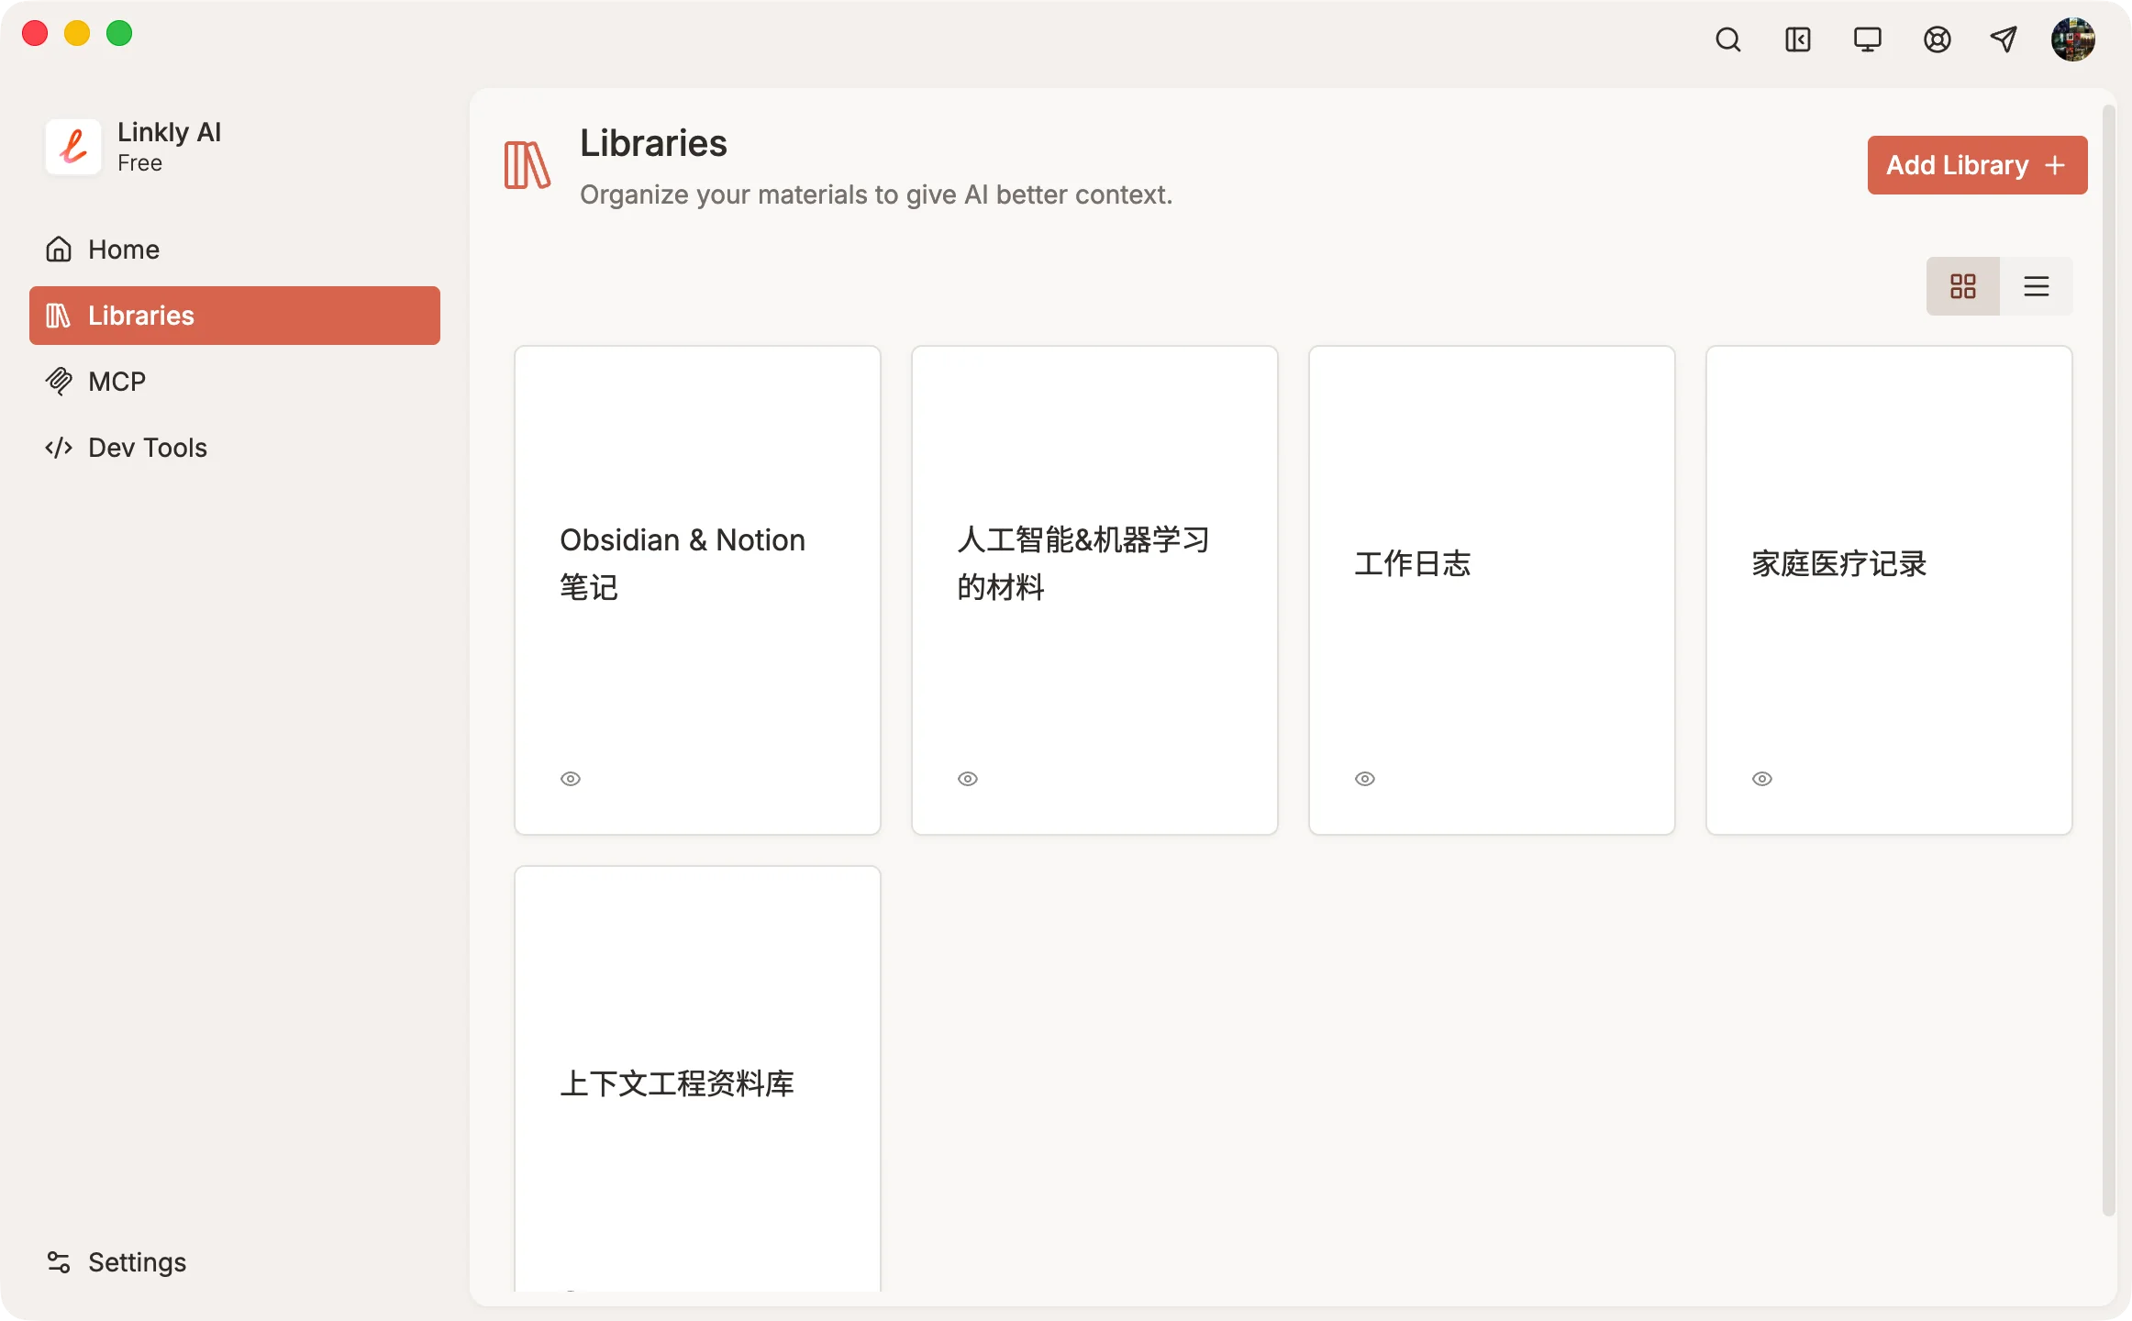Preview the 工作日志 library via eye icon
This screenshot has width=2132, height=1321.
1364,778
